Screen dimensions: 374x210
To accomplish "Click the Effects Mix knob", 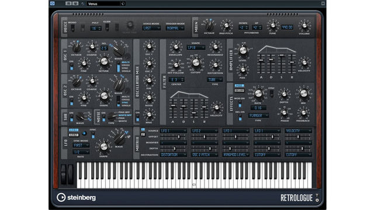I will point(303,93).
